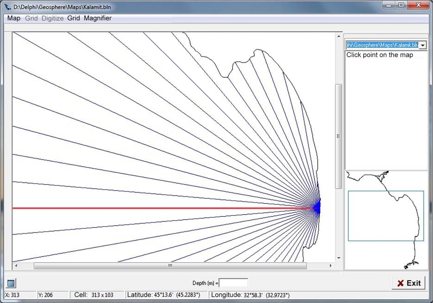Open the active Grid menu beside Magnifier

73,18
